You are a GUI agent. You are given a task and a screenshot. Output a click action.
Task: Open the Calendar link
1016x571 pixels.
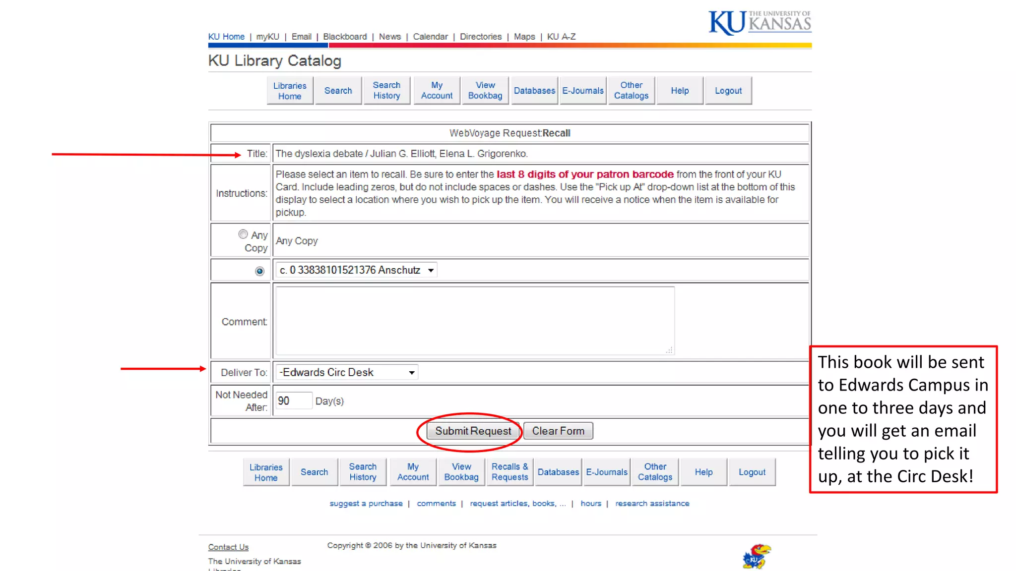click(430, 37)
